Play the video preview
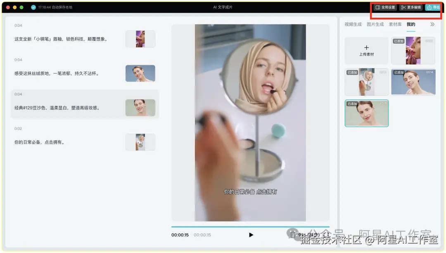This screenshot has width=446, height=253. 251,235
